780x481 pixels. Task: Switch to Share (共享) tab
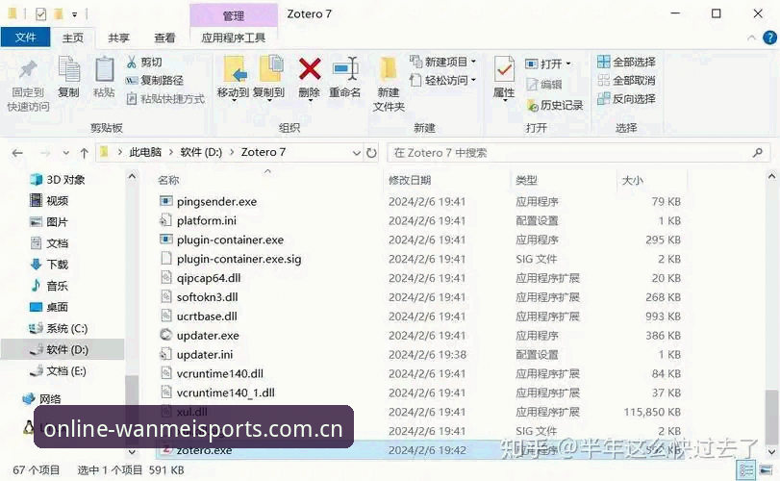pyautogui.click(x=118, y=38)
